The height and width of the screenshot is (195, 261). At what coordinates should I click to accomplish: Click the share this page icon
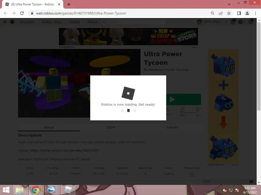pyautogui.click(x=221, y=13)
